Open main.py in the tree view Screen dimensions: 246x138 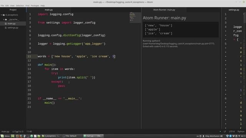pyautogui.click(x=12, y=24)
